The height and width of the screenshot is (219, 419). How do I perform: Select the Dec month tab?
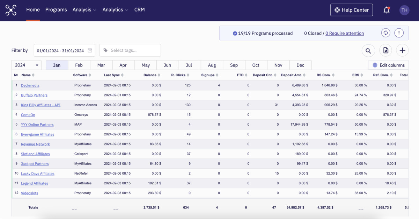(300, 65)
